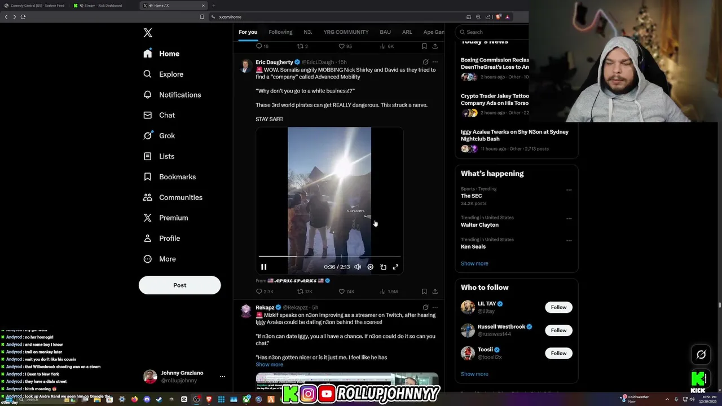Screen dimensions: 722x406
Task: Follow Russell Westbrook
Action: [x=558, y=330]
